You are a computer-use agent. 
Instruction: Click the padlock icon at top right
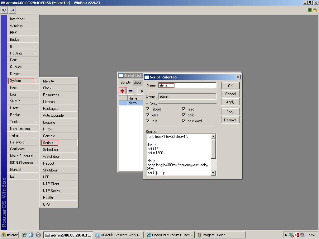point(315,10)
